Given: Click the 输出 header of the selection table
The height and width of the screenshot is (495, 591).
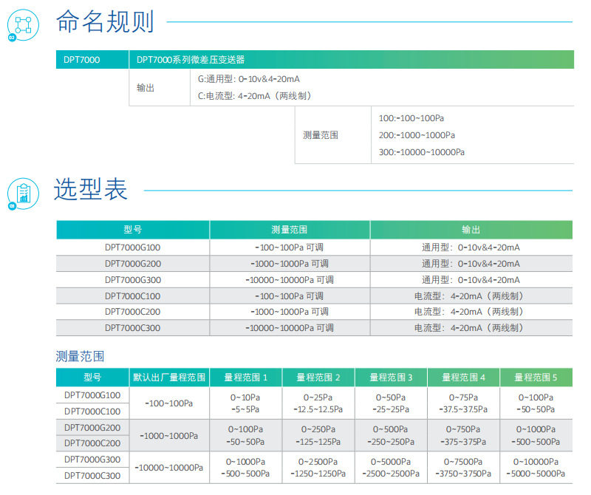Looking at the screenshot, I should [471, 230].
